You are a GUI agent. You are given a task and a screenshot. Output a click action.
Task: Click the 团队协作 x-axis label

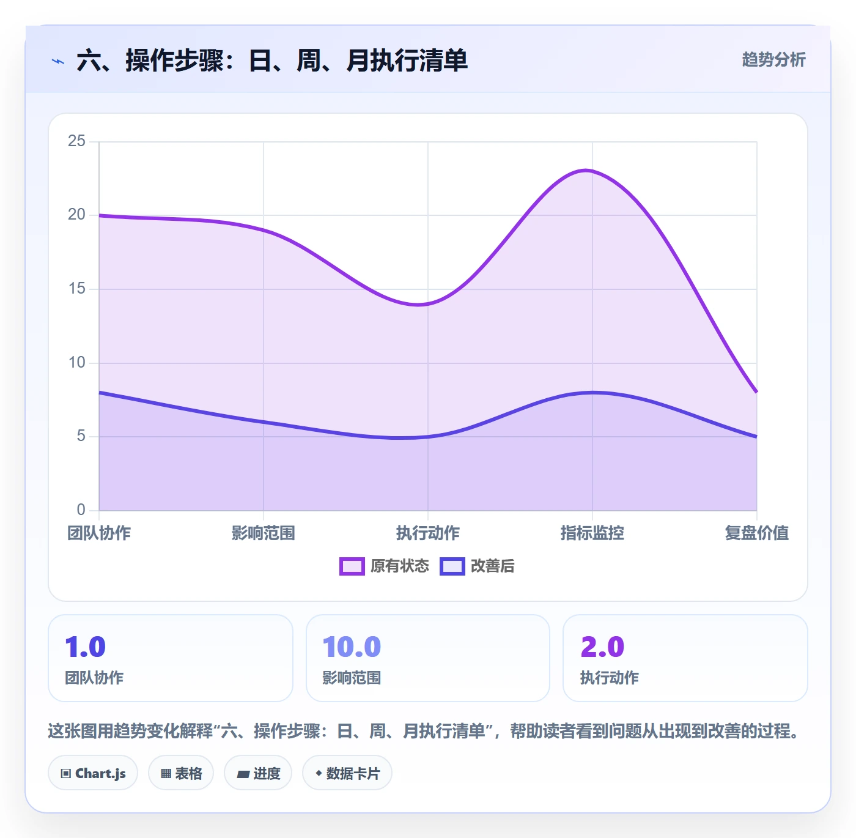[99, 533]
